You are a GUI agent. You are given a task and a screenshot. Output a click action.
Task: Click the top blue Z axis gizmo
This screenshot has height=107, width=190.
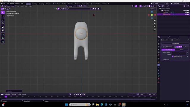pyautogui.click(x=152, y=12)
